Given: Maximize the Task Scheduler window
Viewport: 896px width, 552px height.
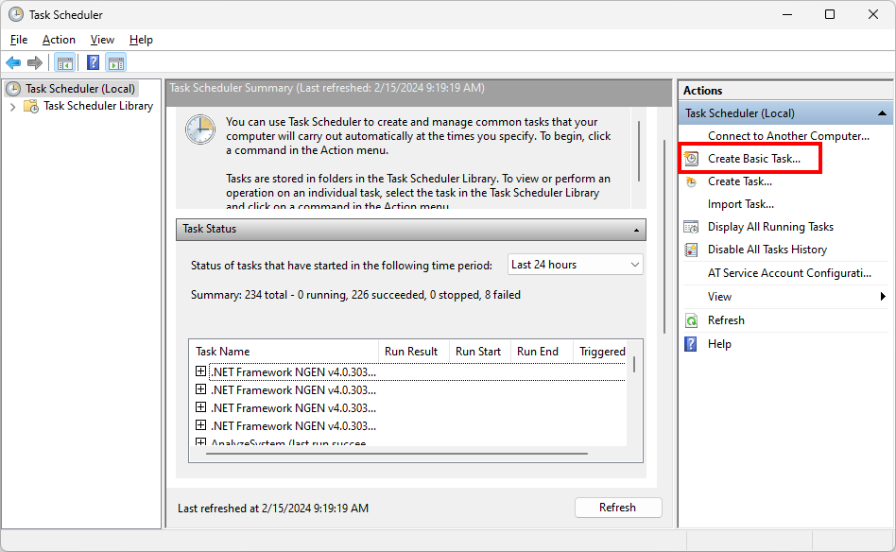Looking at the screenshot, I should click(830, 14).
